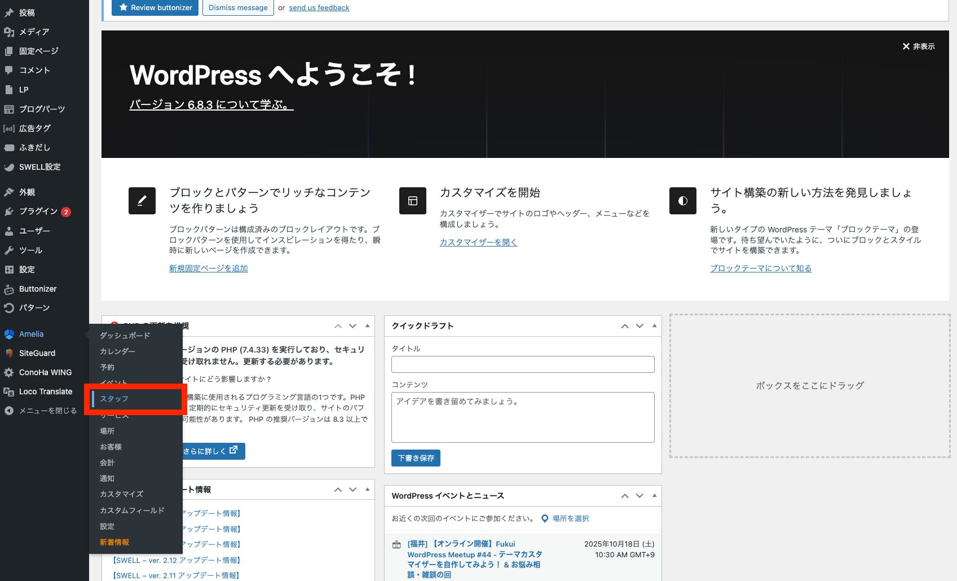957x581 pixels.
Task: Click the ConoHa WING gear icon
Action: click(x=9, y=372)
